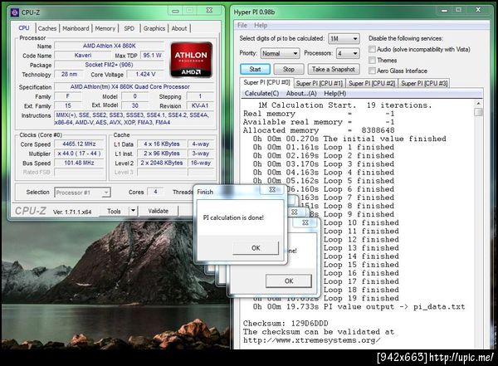This screenshot has width=498, height=366.
Task: Switch to the Caches tab
Action: [x=47, y=28]
